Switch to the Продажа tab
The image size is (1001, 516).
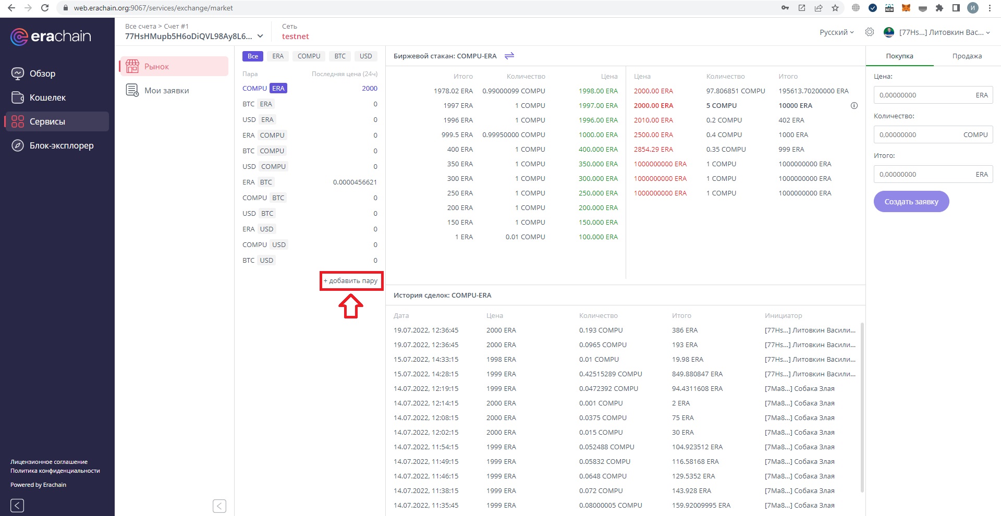967,56
